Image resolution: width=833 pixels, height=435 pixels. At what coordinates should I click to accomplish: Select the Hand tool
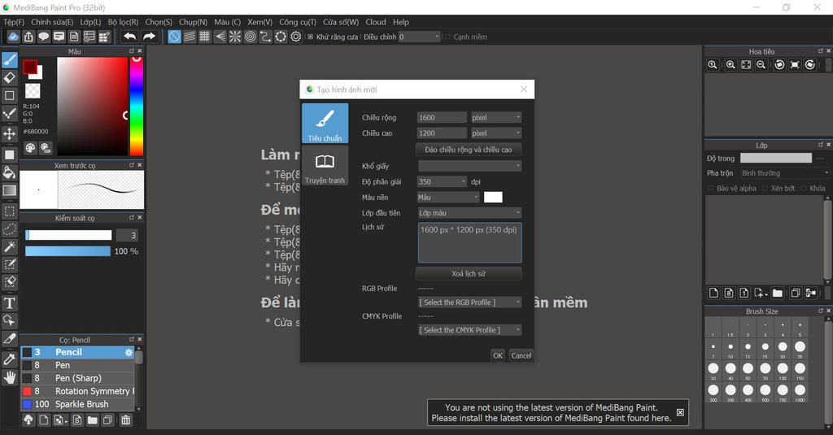(x=10, y=377)
